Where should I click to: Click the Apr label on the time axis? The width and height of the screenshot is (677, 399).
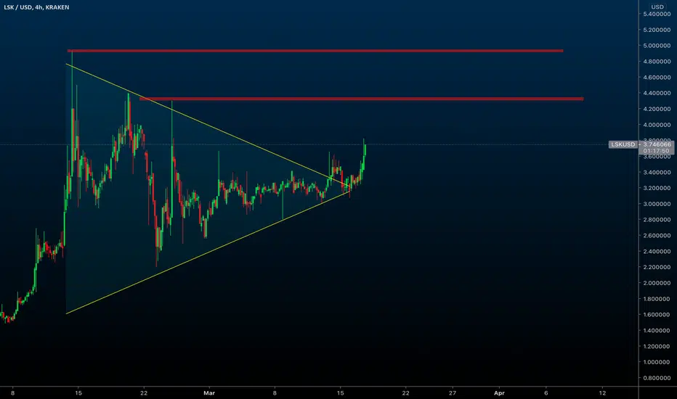[499, 393]
